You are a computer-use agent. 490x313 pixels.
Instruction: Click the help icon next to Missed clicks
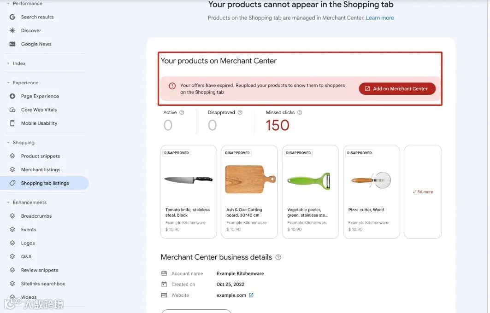[x=299, y=112]
